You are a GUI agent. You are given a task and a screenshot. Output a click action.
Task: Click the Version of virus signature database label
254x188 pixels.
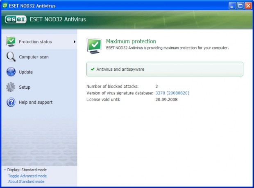(x=120, y=93)
